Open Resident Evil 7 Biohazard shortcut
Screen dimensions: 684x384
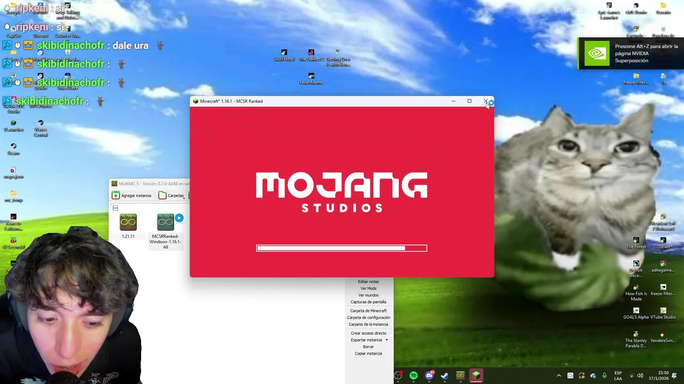(x=663, y=223)
